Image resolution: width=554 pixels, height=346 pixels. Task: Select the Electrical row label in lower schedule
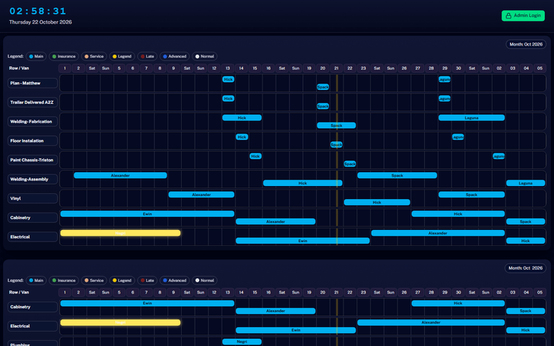coord(32,326)
